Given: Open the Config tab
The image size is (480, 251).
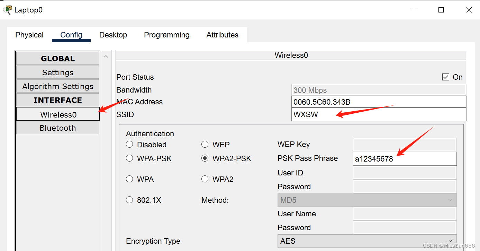Looking at the screenshot, I should (71, 35).
